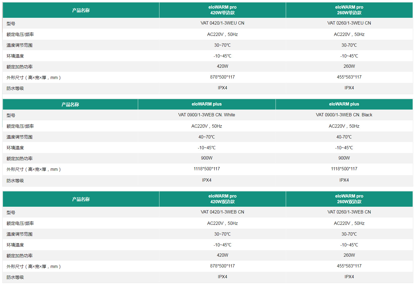Click the second table's 产品名称 header
The width and height of the screenshot is (416, 285).
pos(70,104)
